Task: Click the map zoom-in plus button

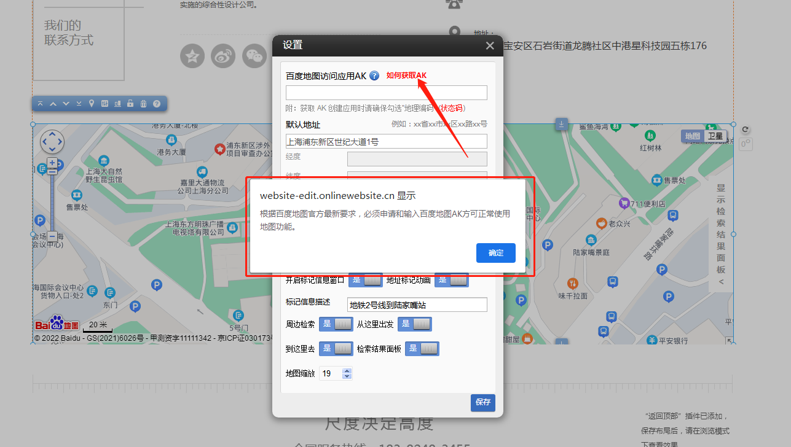Action: tap(52, 163)
